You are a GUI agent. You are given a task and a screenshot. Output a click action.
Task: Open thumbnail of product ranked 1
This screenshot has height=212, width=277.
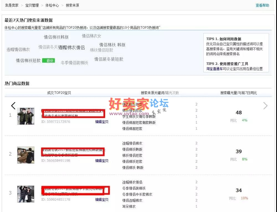[26, 116]
